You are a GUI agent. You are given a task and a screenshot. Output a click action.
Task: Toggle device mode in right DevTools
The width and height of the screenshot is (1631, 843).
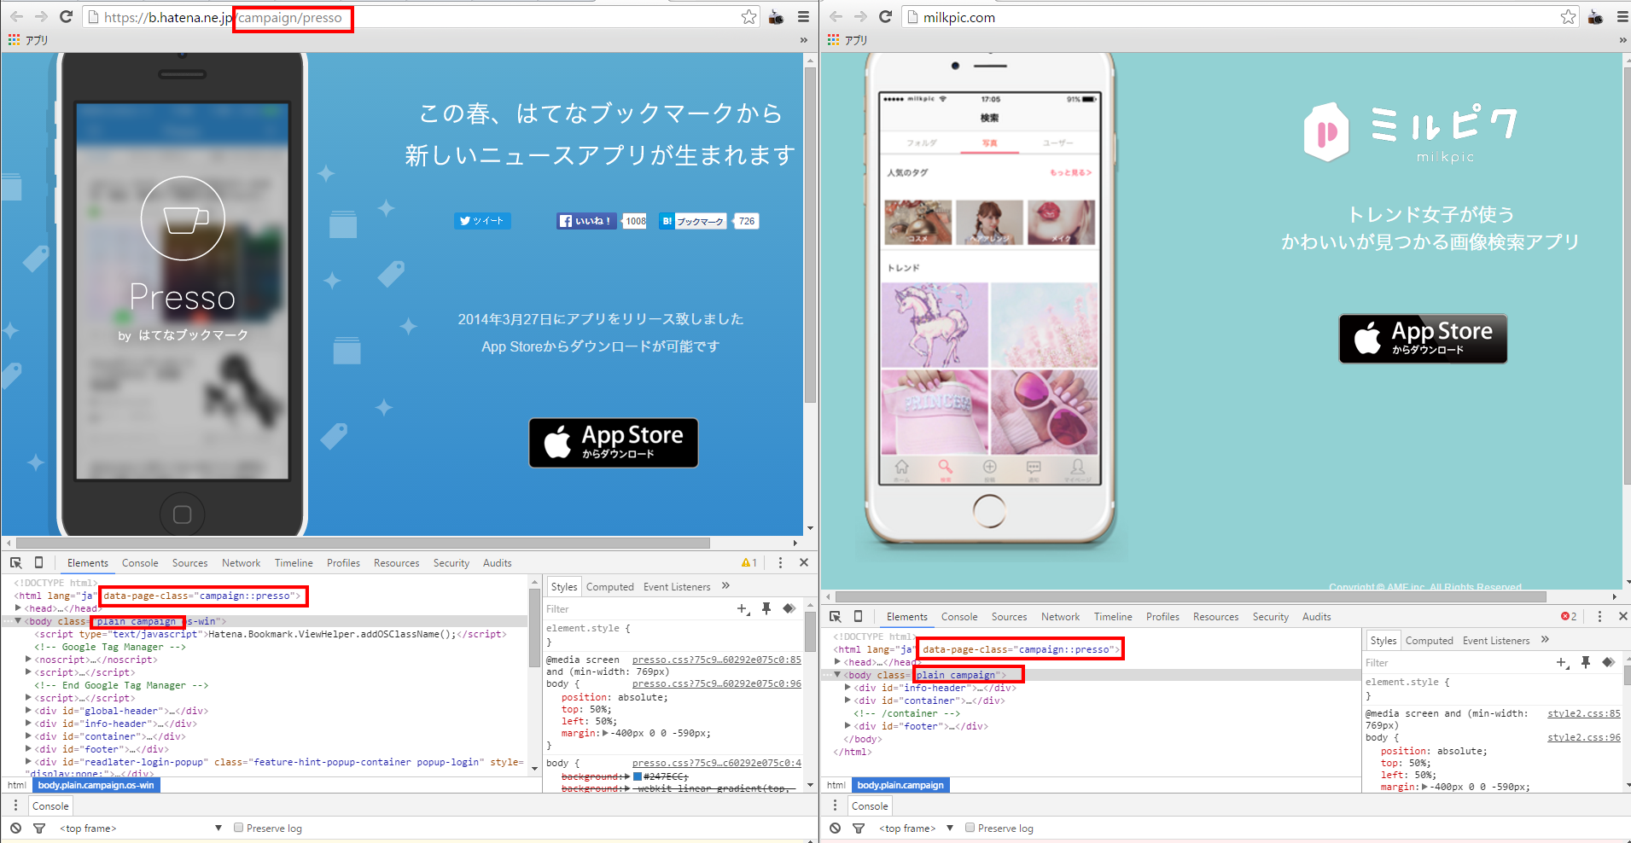[x=858, y=617]
